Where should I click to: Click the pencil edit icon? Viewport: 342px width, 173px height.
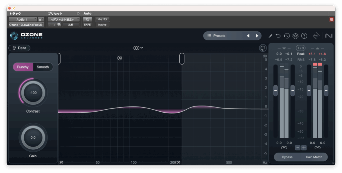point(270,36)
